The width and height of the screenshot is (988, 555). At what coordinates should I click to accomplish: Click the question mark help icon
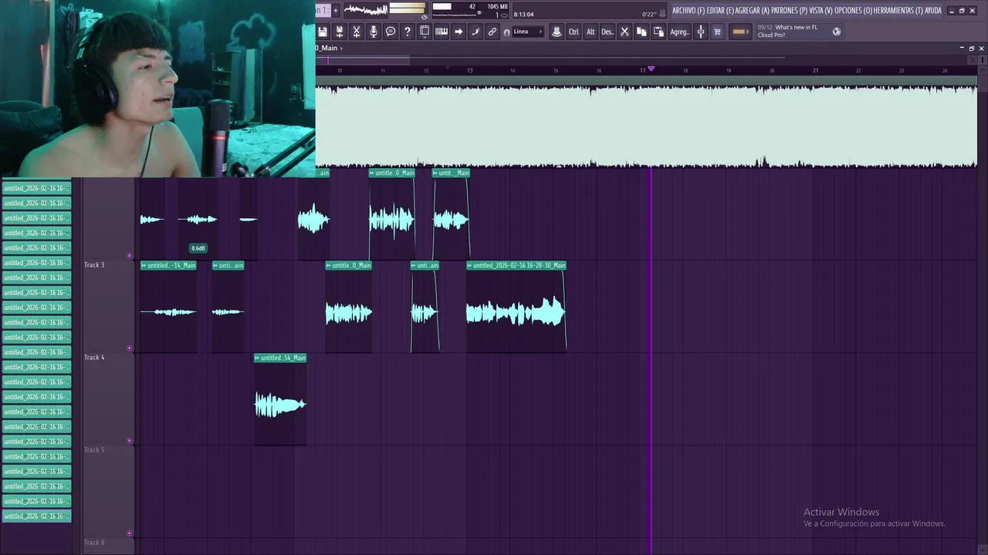[408, 32]
